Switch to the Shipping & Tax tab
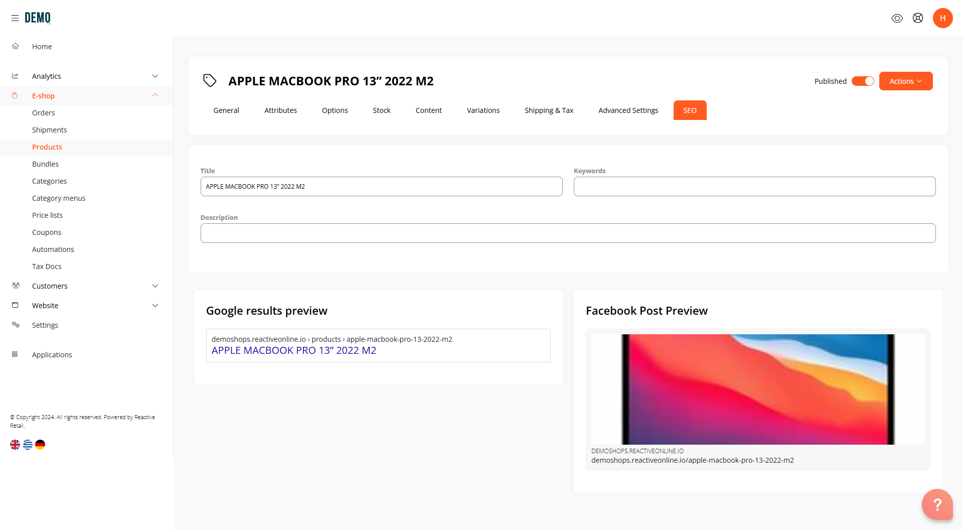Screen dimensions: 963x530 tap(549, 110)
